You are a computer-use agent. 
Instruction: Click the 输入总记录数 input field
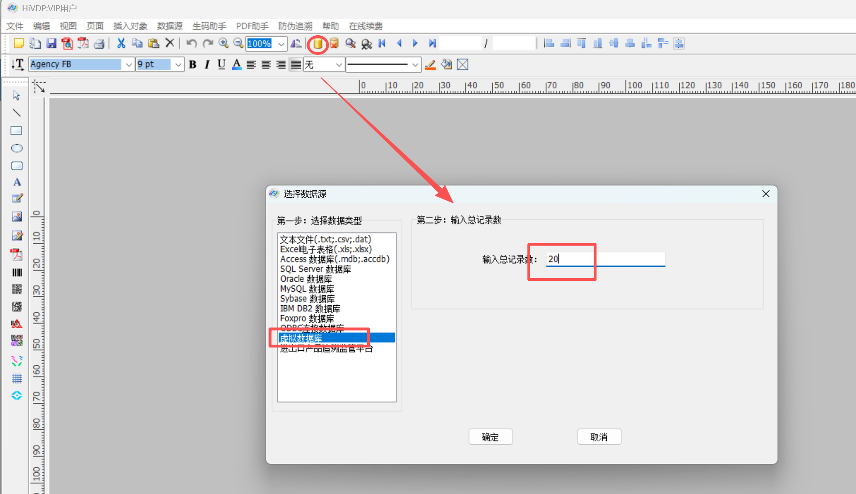point(605,259)
